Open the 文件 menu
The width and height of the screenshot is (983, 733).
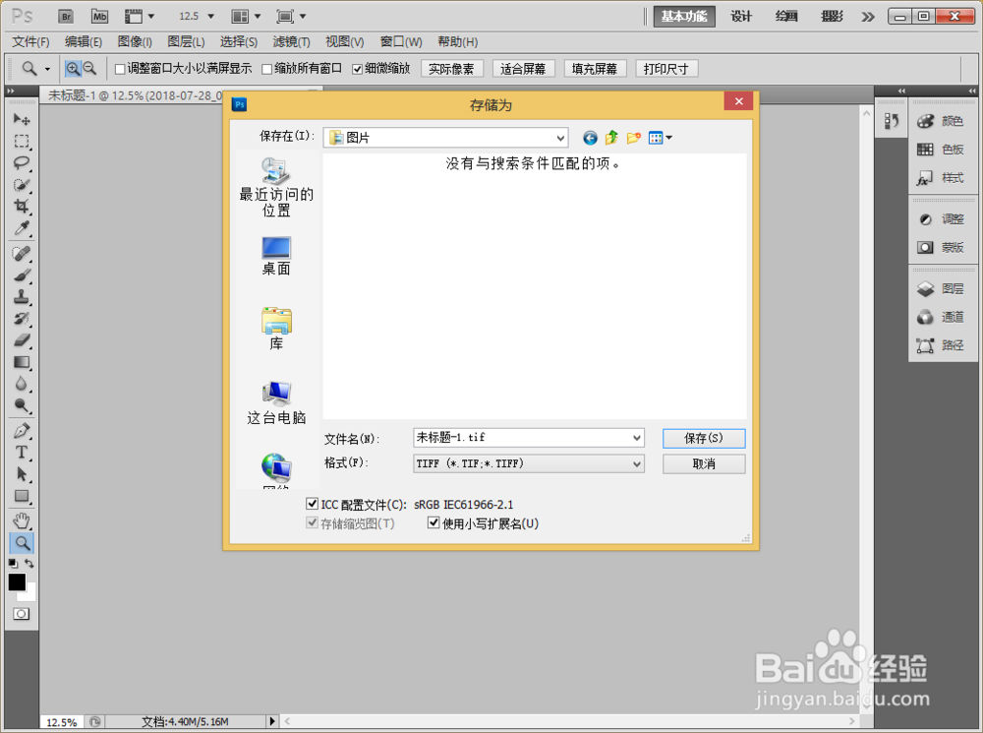pyautogui.click(x=29, y=42)
